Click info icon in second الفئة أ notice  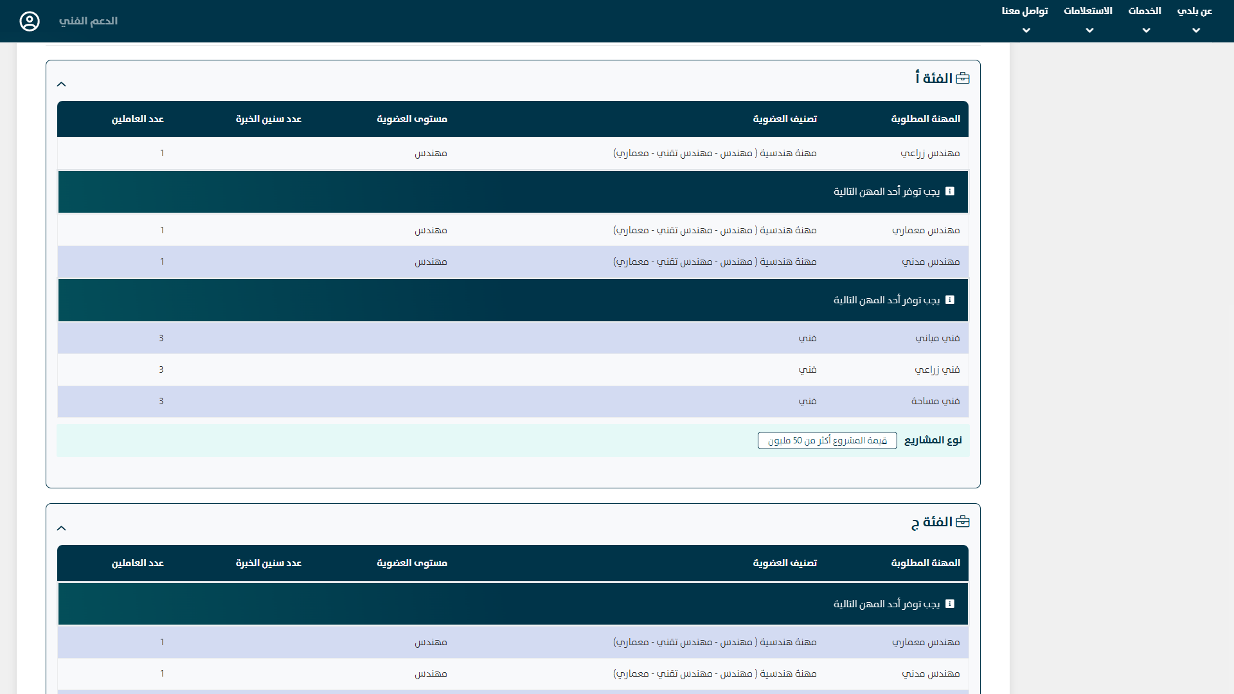point(950,300)
